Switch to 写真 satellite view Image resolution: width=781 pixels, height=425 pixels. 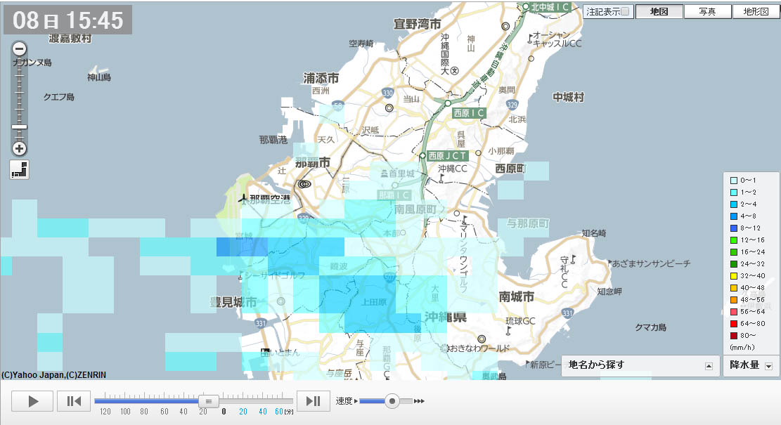[x=707, y=12]
